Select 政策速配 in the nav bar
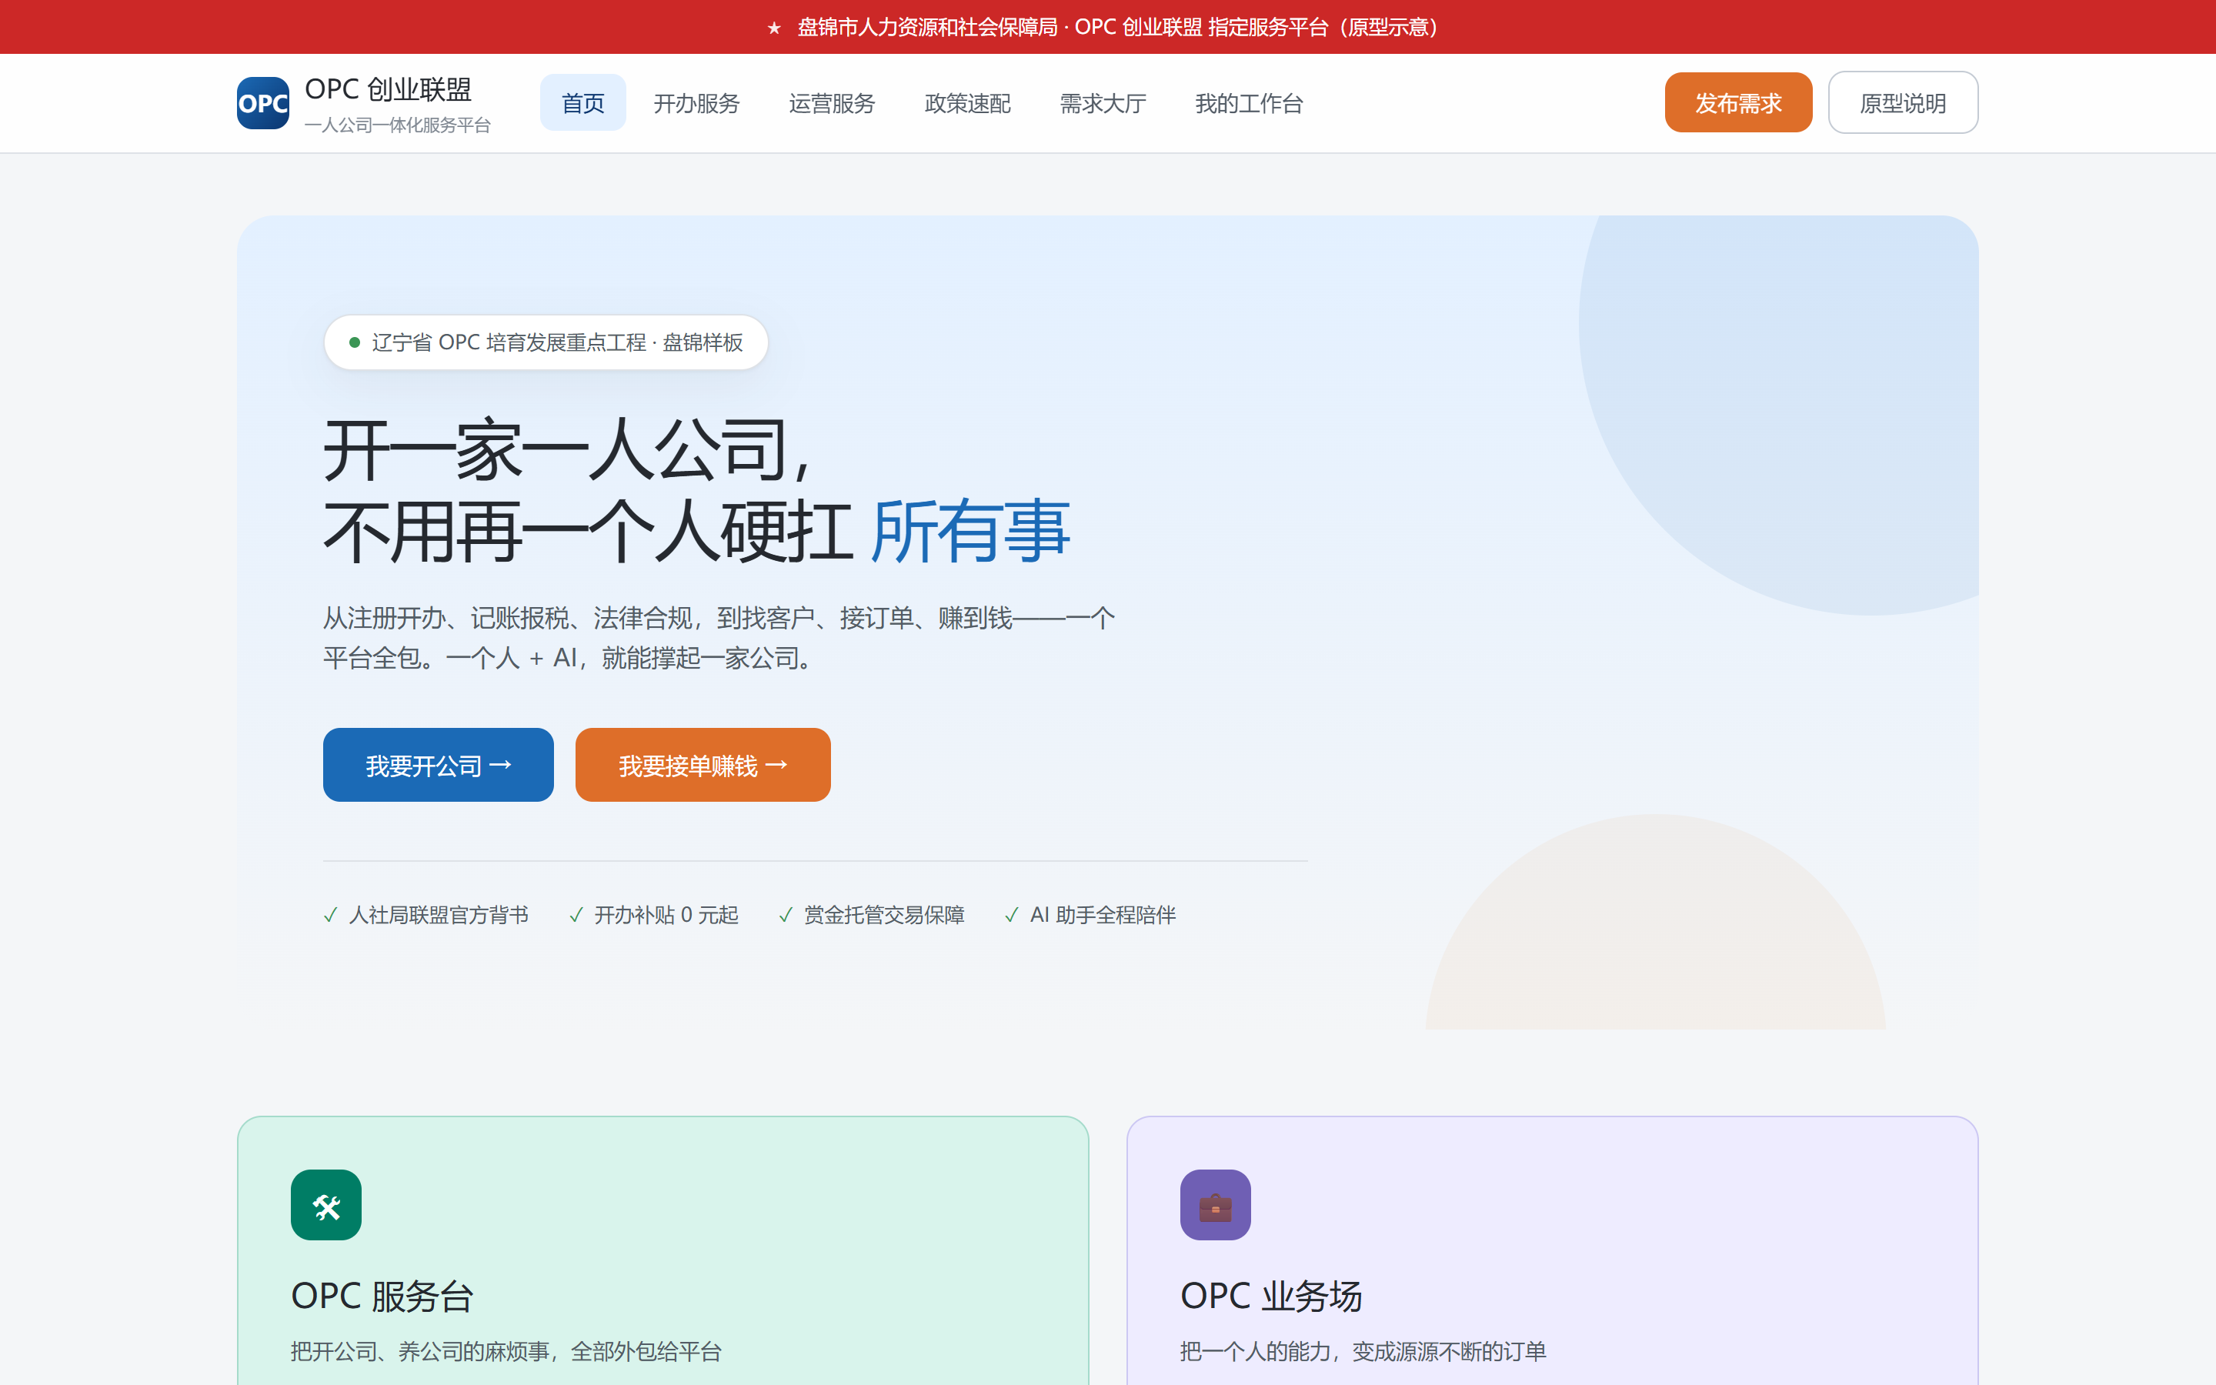 [x=967, y=102]
